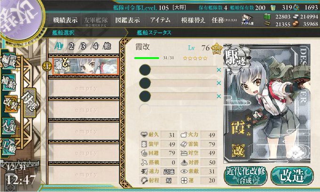Open the 補給 resupply icon
This screenshot has height=192, width=320.
tap(8, 82)
